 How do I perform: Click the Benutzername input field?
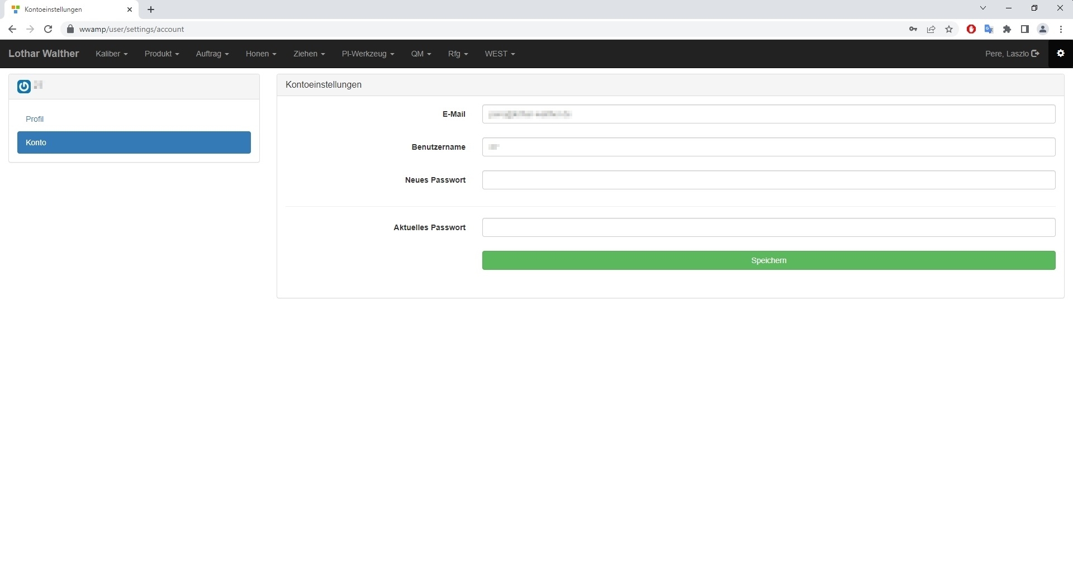coord(768,147)
